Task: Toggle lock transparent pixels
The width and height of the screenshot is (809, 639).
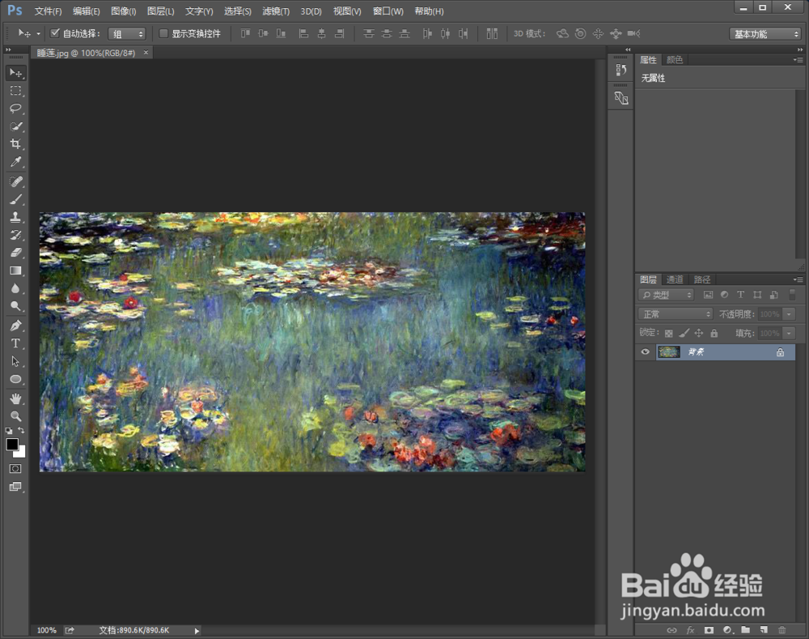Action: pyautogui.click(x=669, y=333)
